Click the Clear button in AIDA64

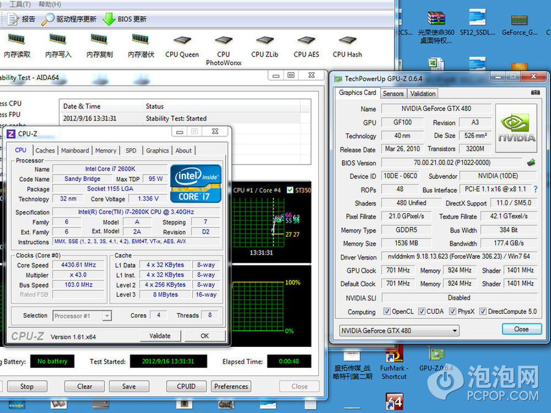pos(84,387)
